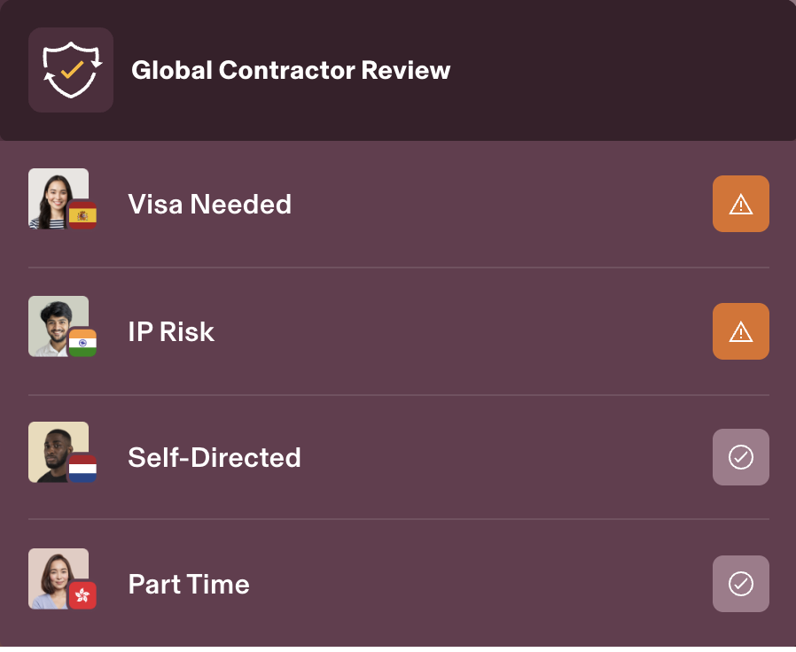Select the Global Contractor Review header
The image size is (796, 652).
(292, 70)
